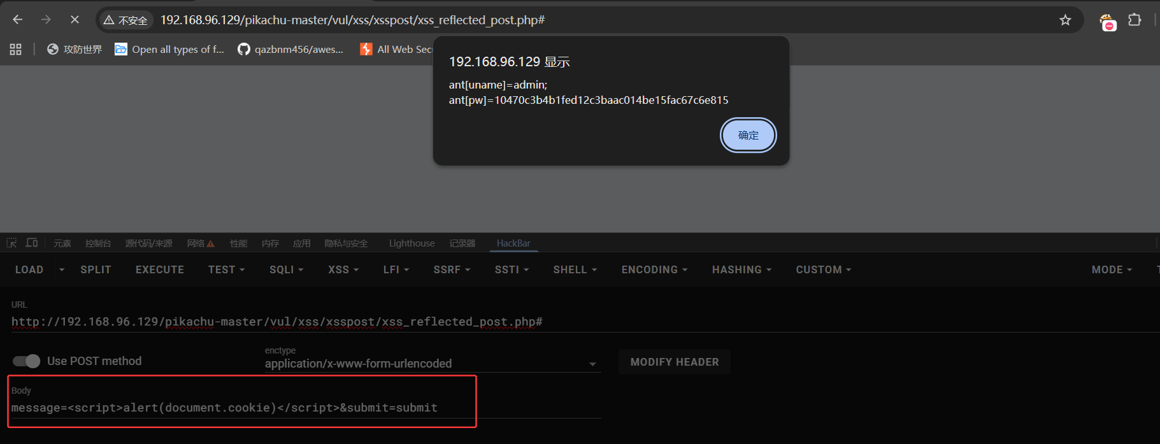Click the 不安全 security warning badge
This screenshot has width=1160, height=444.
click(x=125, y=20)
